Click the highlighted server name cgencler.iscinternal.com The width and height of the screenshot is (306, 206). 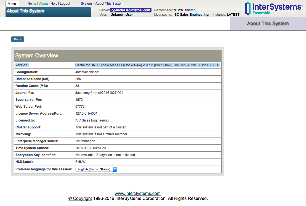tap(131, 10)
